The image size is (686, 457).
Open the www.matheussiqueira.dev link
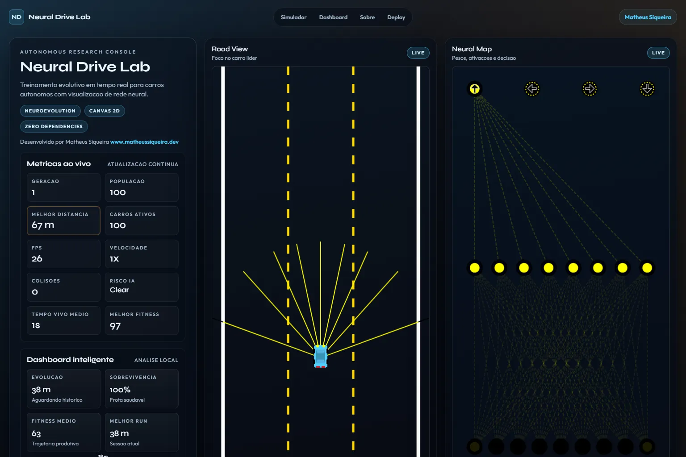(144, 142)
